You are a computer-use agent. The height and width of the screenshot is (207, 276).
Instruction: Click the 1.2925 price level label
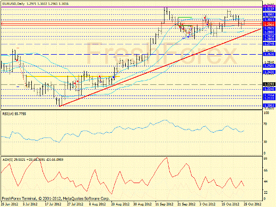pyautogui.click(x=269, y=28)
